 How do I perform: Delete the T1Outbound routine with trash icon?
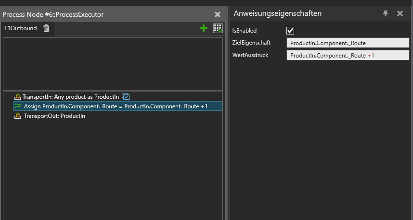click(x=46, y=28)
